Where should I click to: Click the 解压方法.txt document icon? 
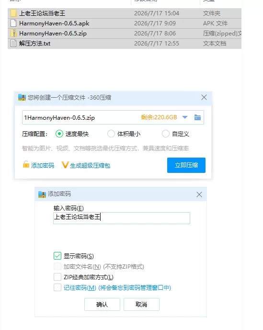pos(13,44)
